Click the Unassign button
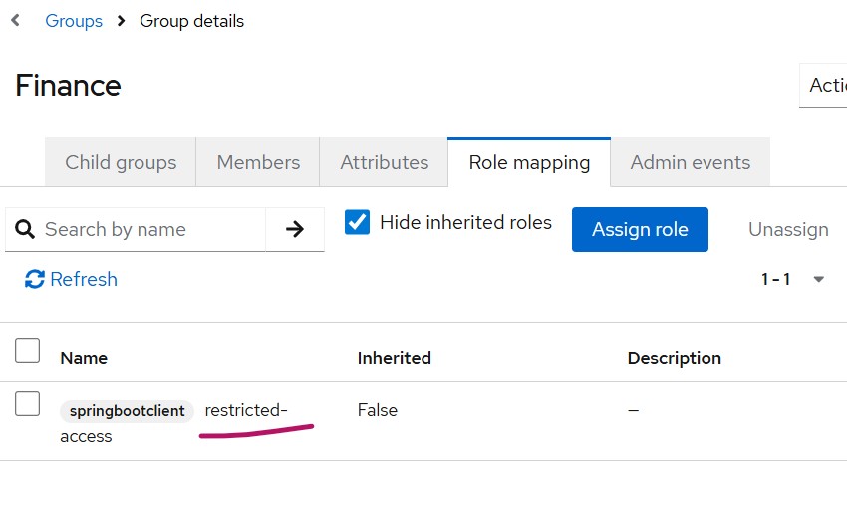 (788, 230)
